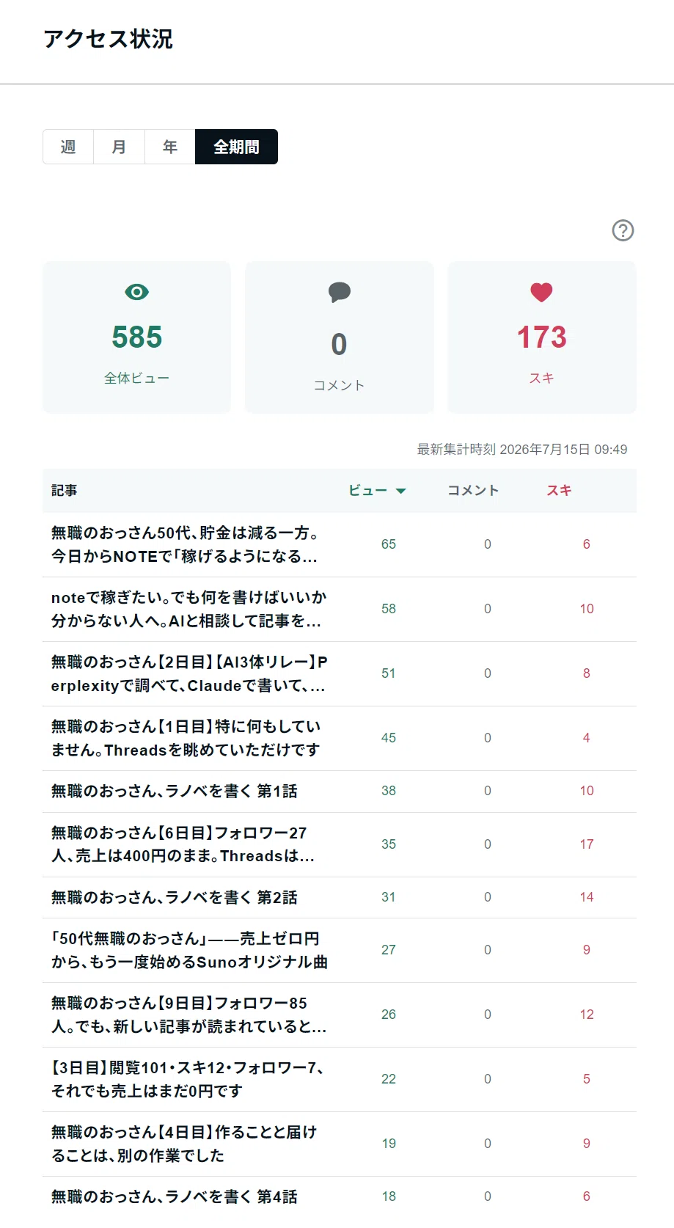This screenshot has width=674, height=1228.
Task: Sort by コメント column header
Action: [x=473, y=491]
